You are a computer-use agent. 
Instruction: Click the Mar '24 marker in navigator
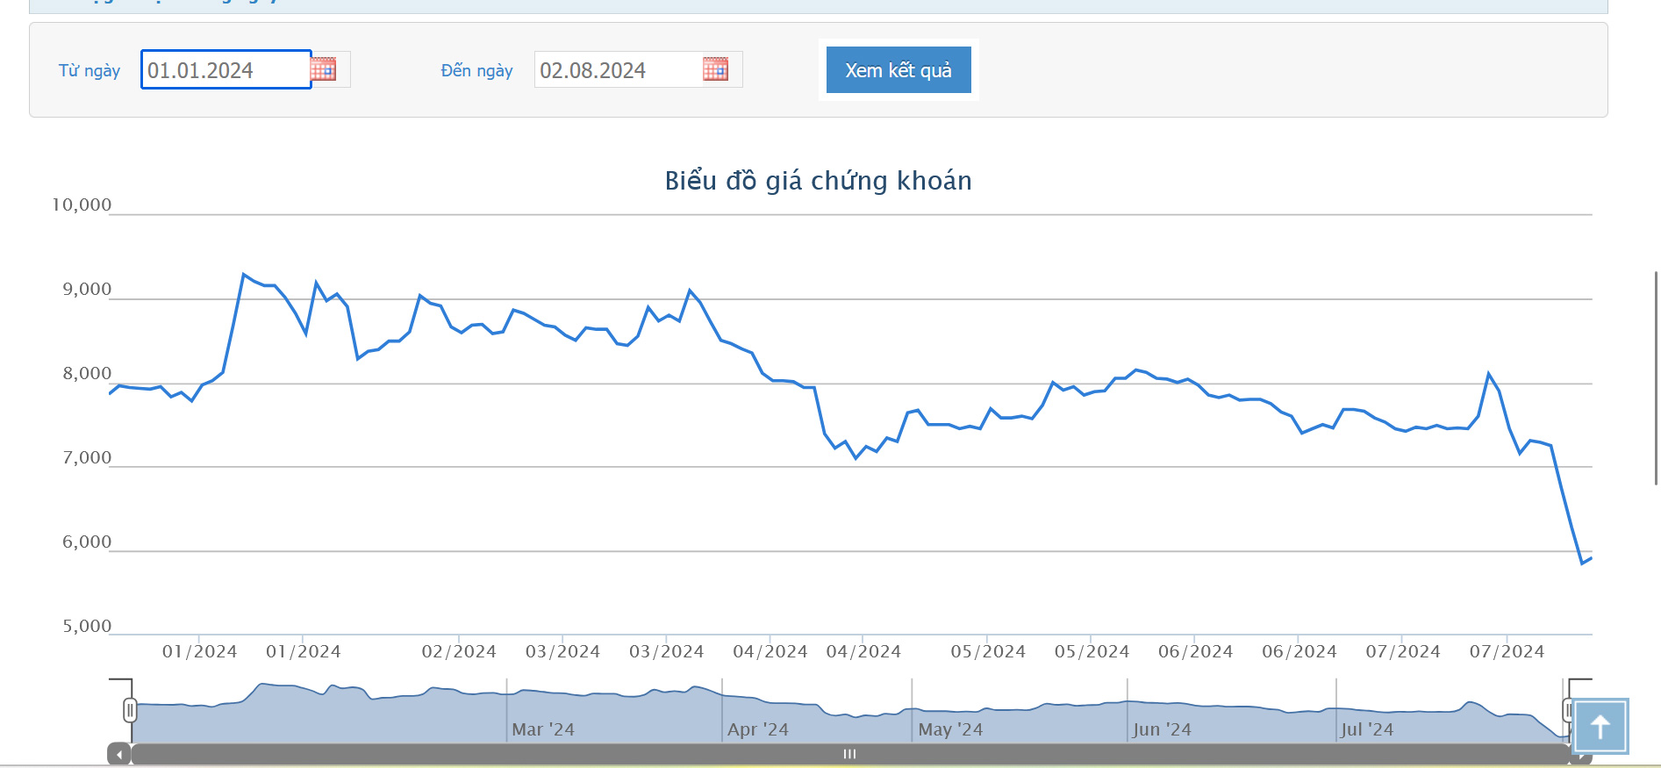pyautogui.click(x=542, y=729)
